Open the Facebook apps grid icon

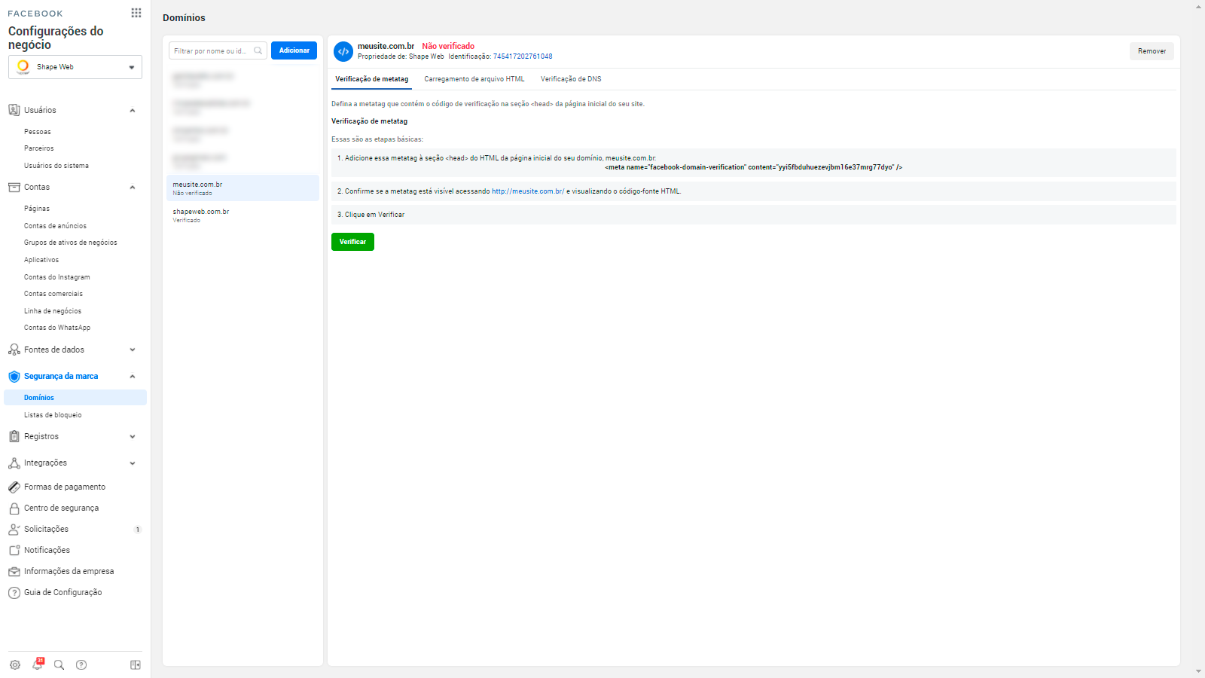[136, 13]
